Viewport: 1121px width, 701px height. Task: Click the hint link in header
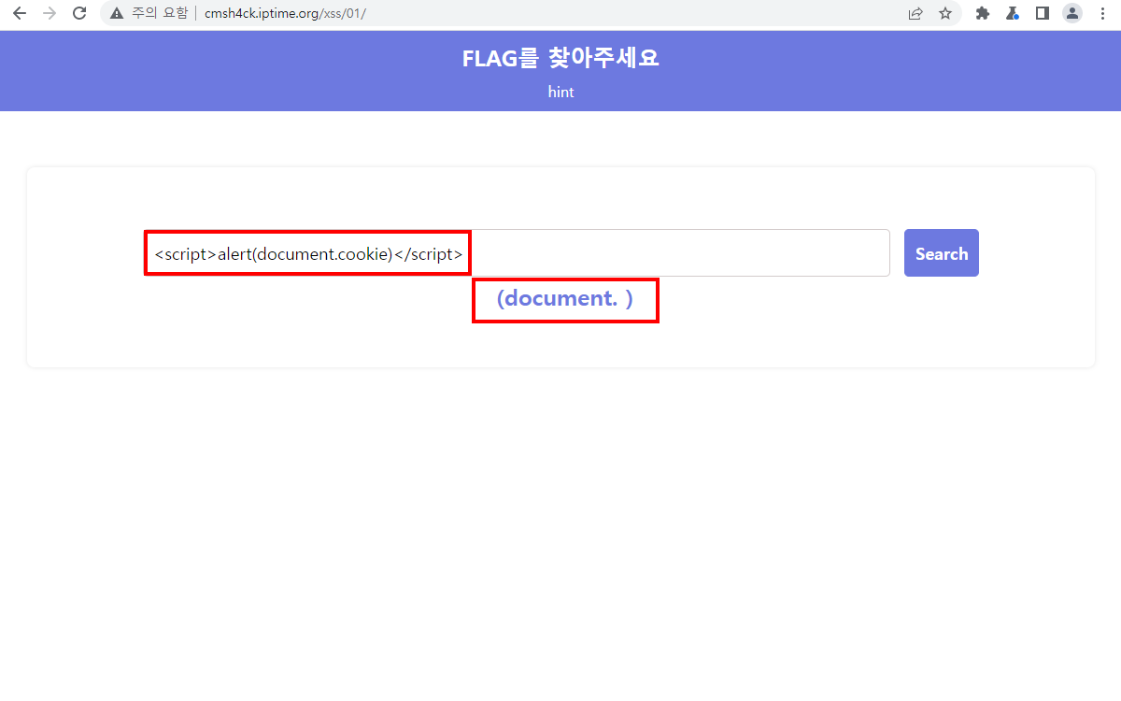560,93
